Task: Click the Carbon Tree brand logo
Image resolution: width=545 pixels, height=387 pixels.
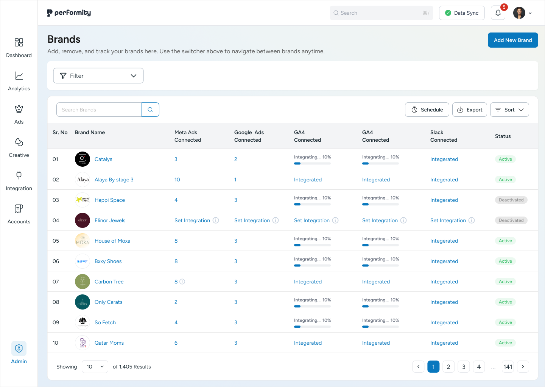Action: coord(83,282)
